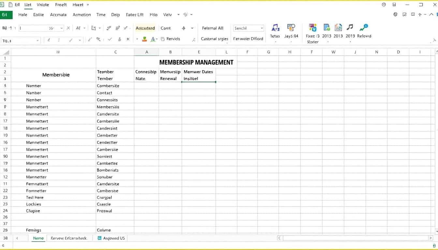Switch to the Accmate ribbon tab
The width and height of the screenshot is (438, 250).
click(x=58, y=15)
